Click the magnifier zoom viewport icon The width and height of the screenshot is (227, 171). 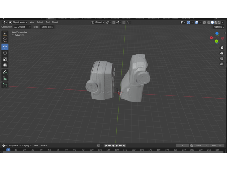tap(222, 48)
